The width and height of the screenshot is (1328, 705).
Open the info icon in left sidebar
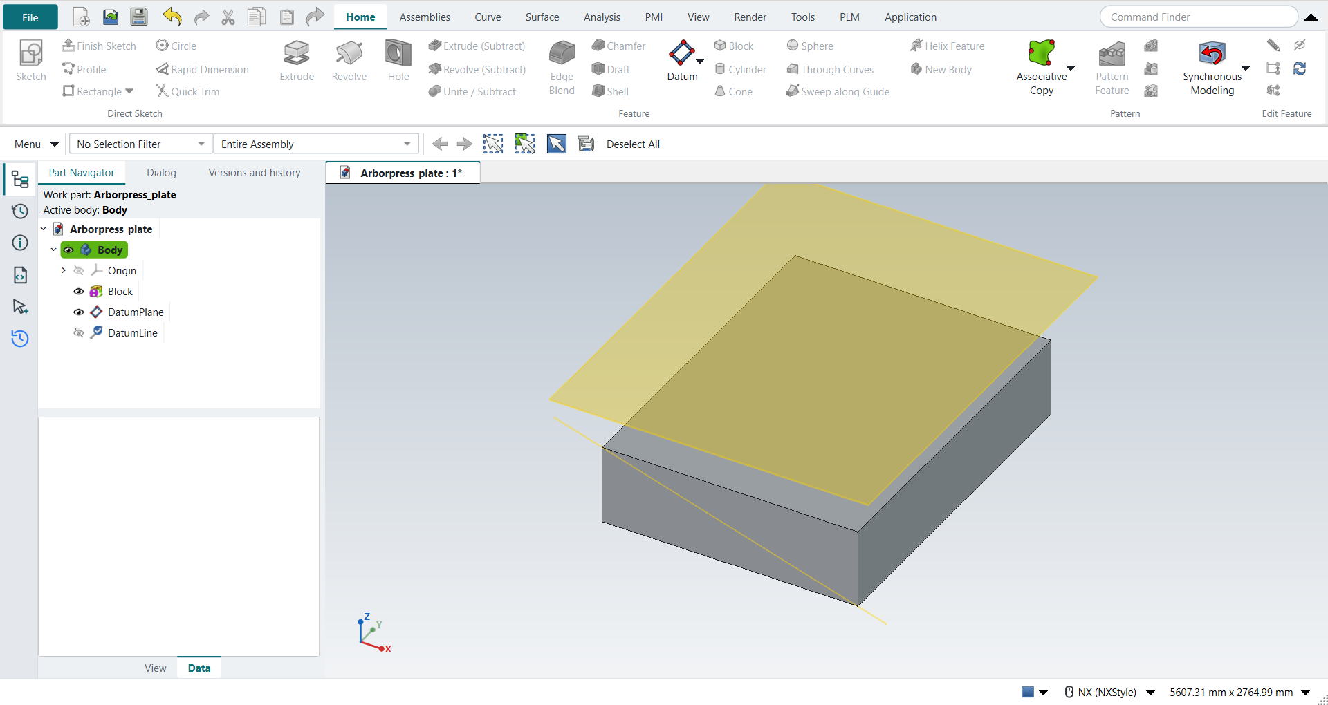pos(20,243)
